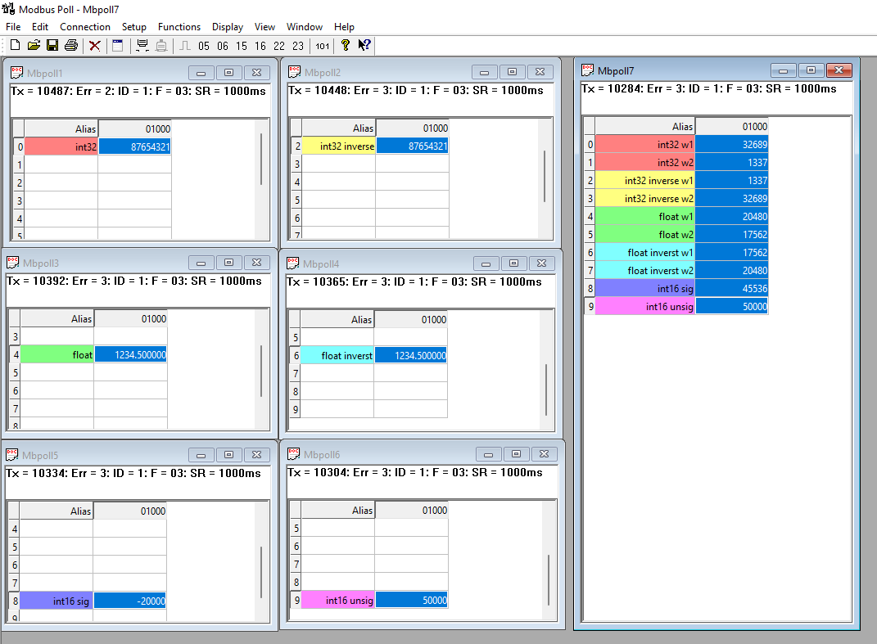The image size is (877, 644).
Task: Select the int32 inverse row in Mbpoll2
Action: point(339,145)
